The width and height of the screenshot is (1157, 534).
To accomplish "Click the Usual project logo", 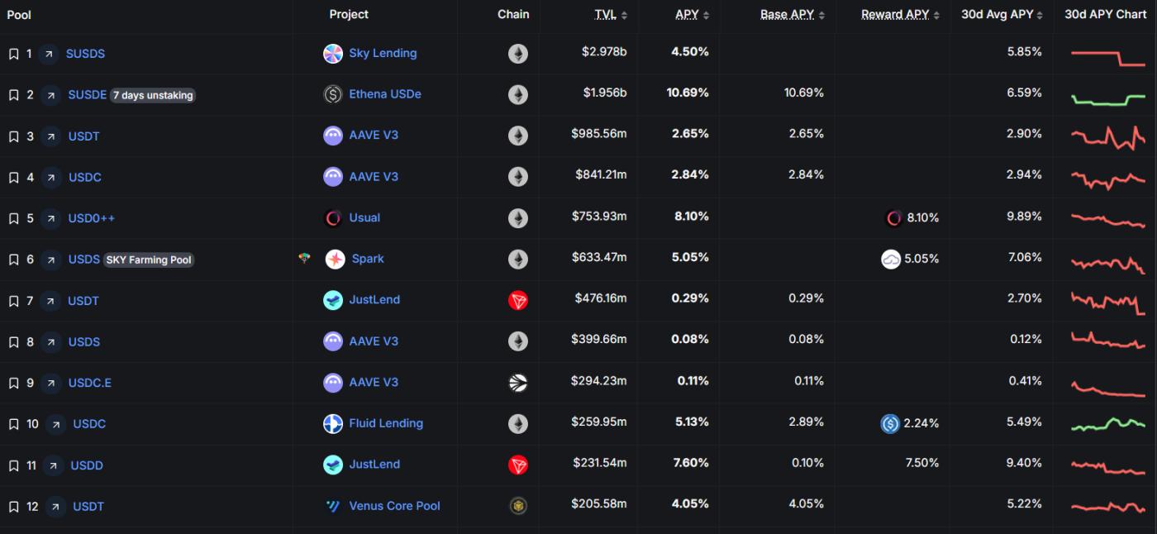I will (332, 217).
